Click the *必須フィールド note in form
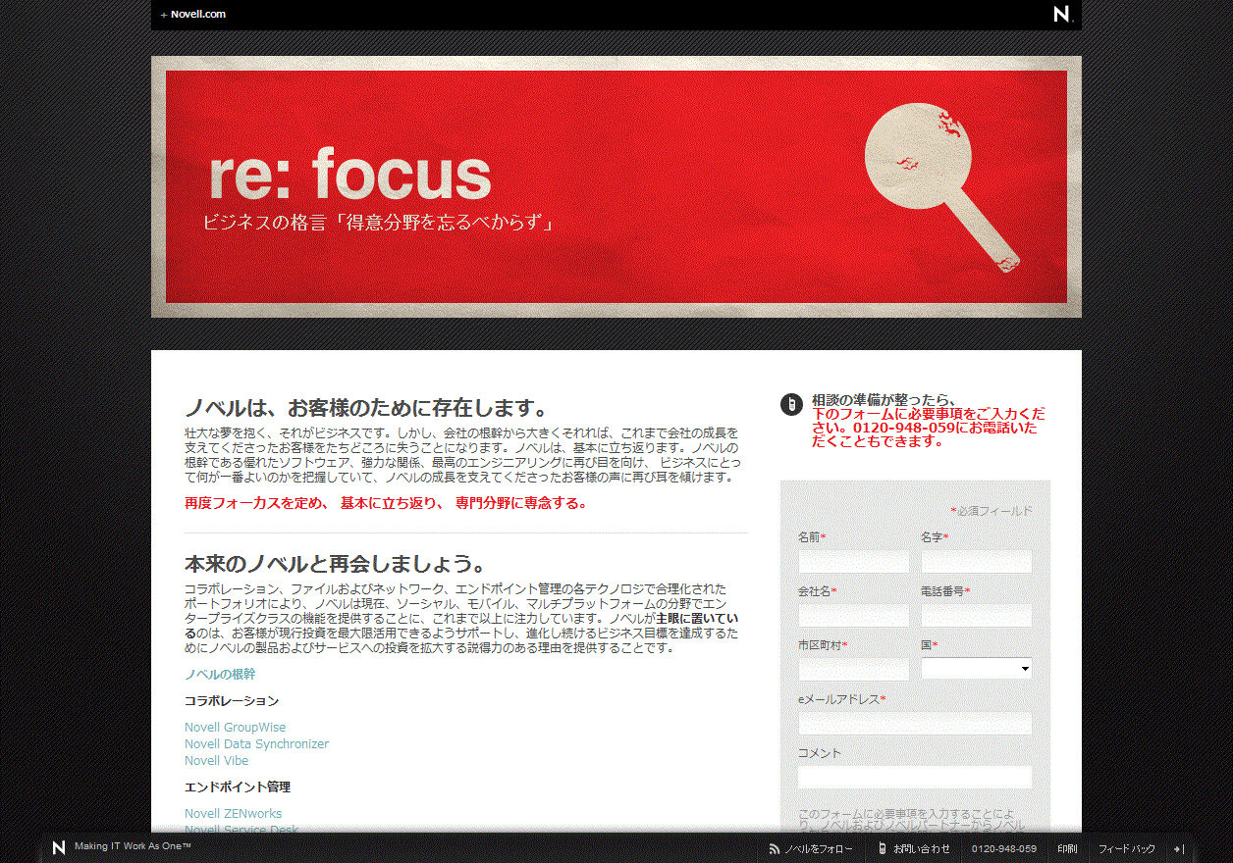 [x=992, y=511]
